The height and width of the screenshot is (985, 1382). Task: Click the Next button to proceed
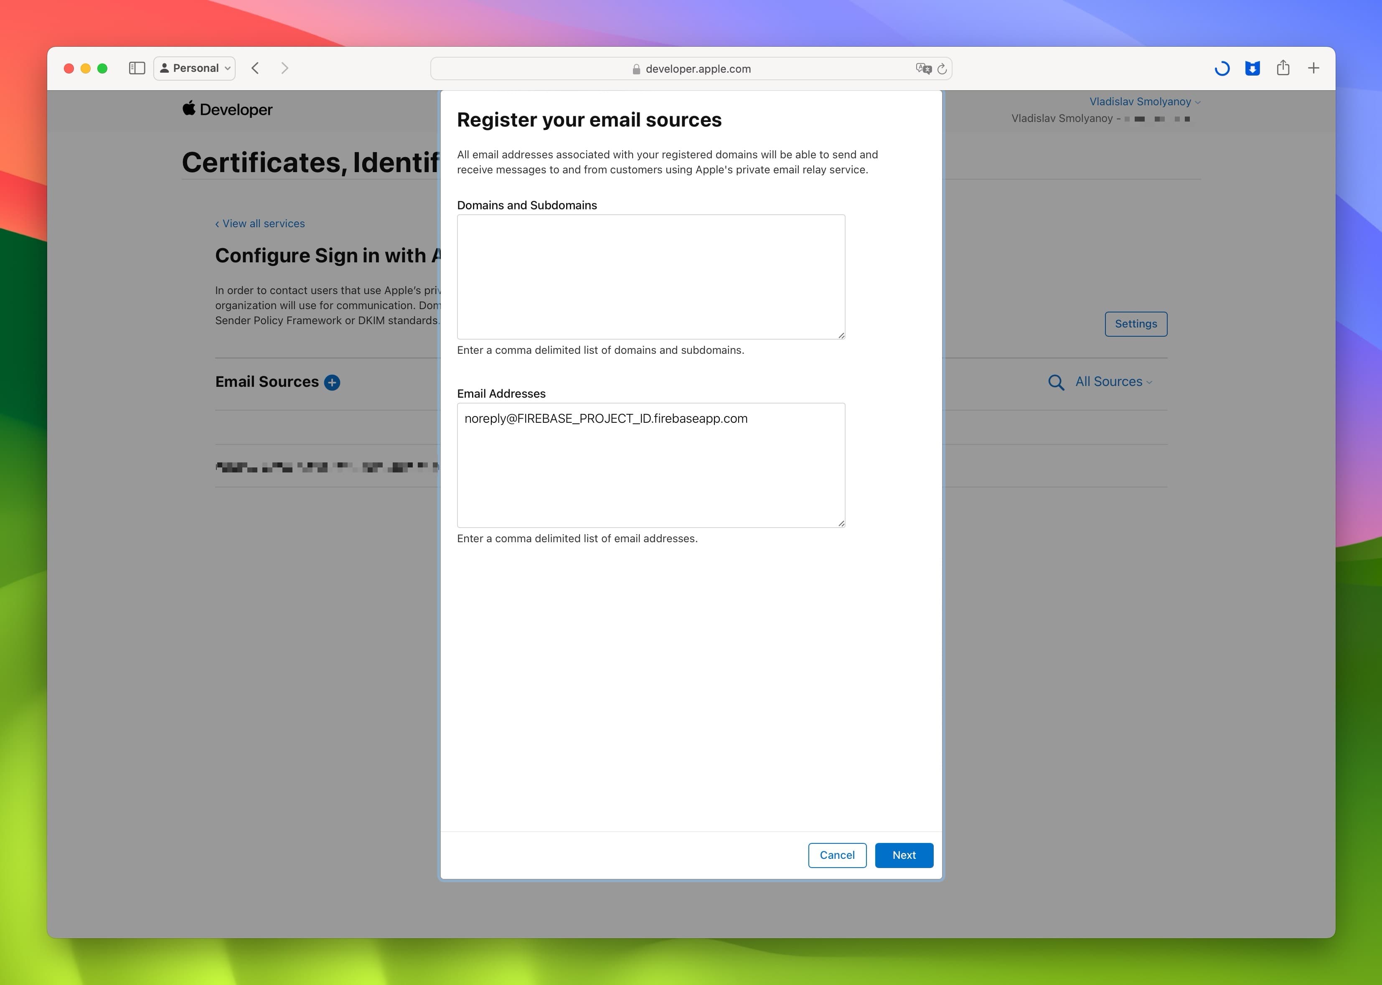(x=903, y=854)
